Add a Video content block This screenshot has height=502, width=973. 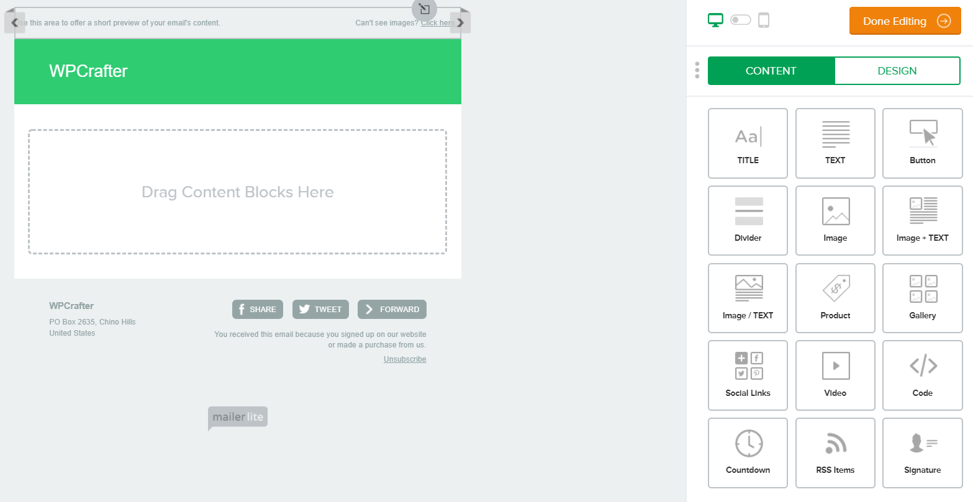835,375
